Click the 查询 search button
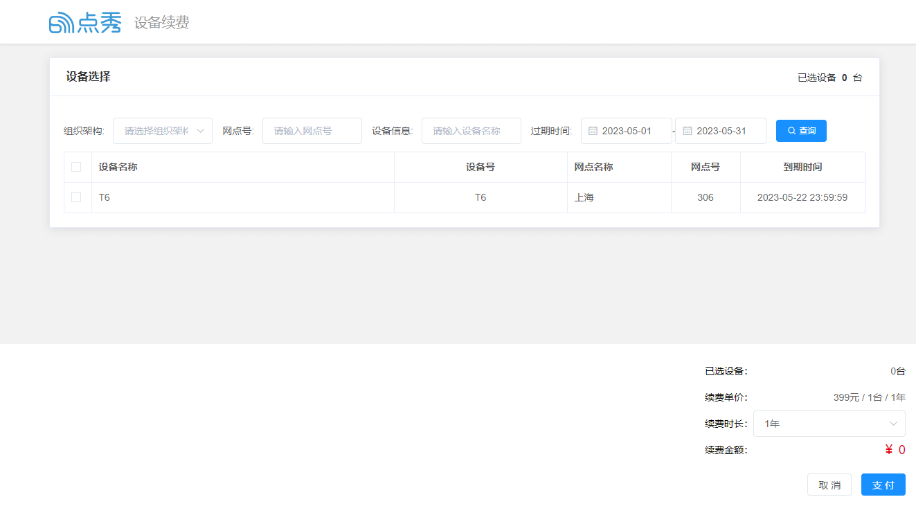The height and width of the screenshot is (506, 916). click(x=801, y=131)
